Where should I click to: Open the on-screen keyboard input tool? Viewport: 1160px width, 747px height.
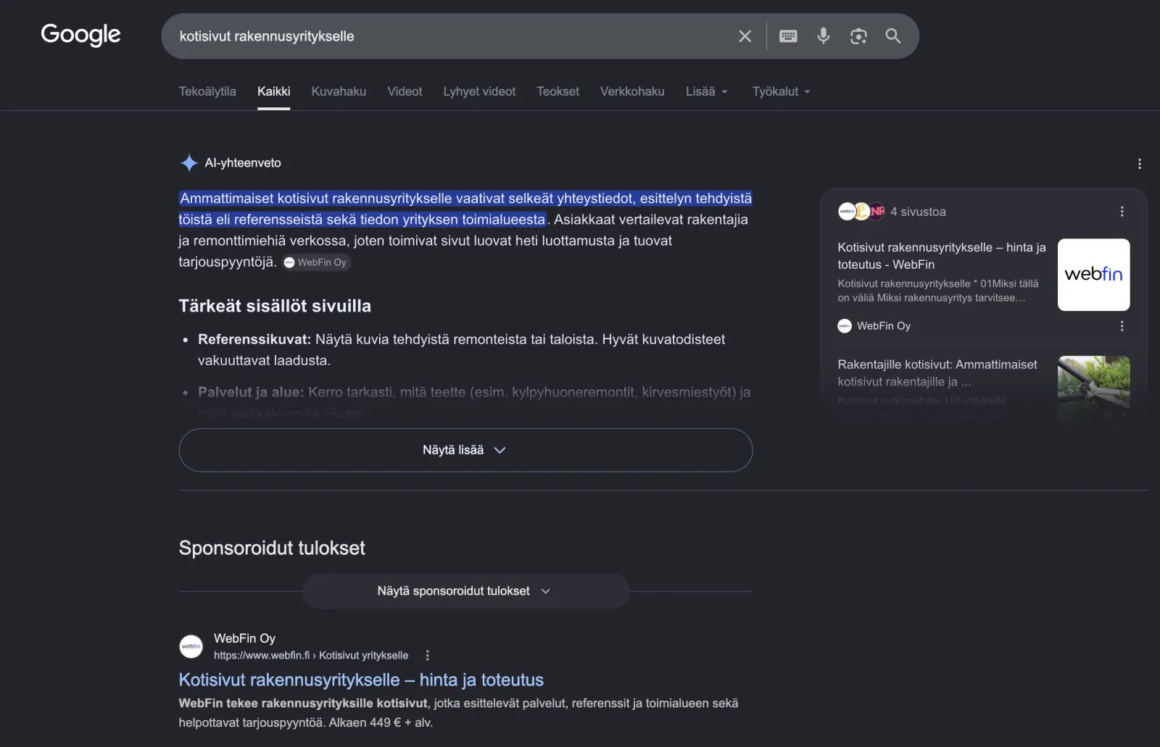point(788,36)
